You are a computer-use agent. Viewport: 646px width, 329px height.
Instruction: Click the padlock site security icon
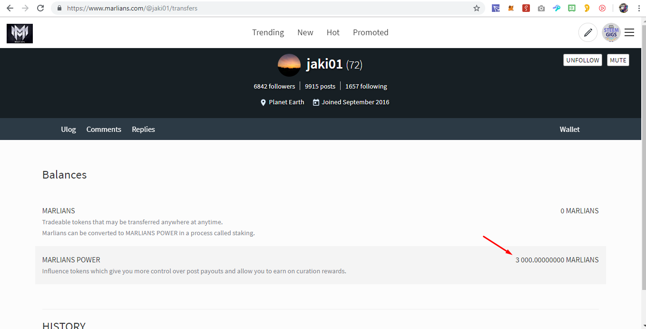pos(59,8)
